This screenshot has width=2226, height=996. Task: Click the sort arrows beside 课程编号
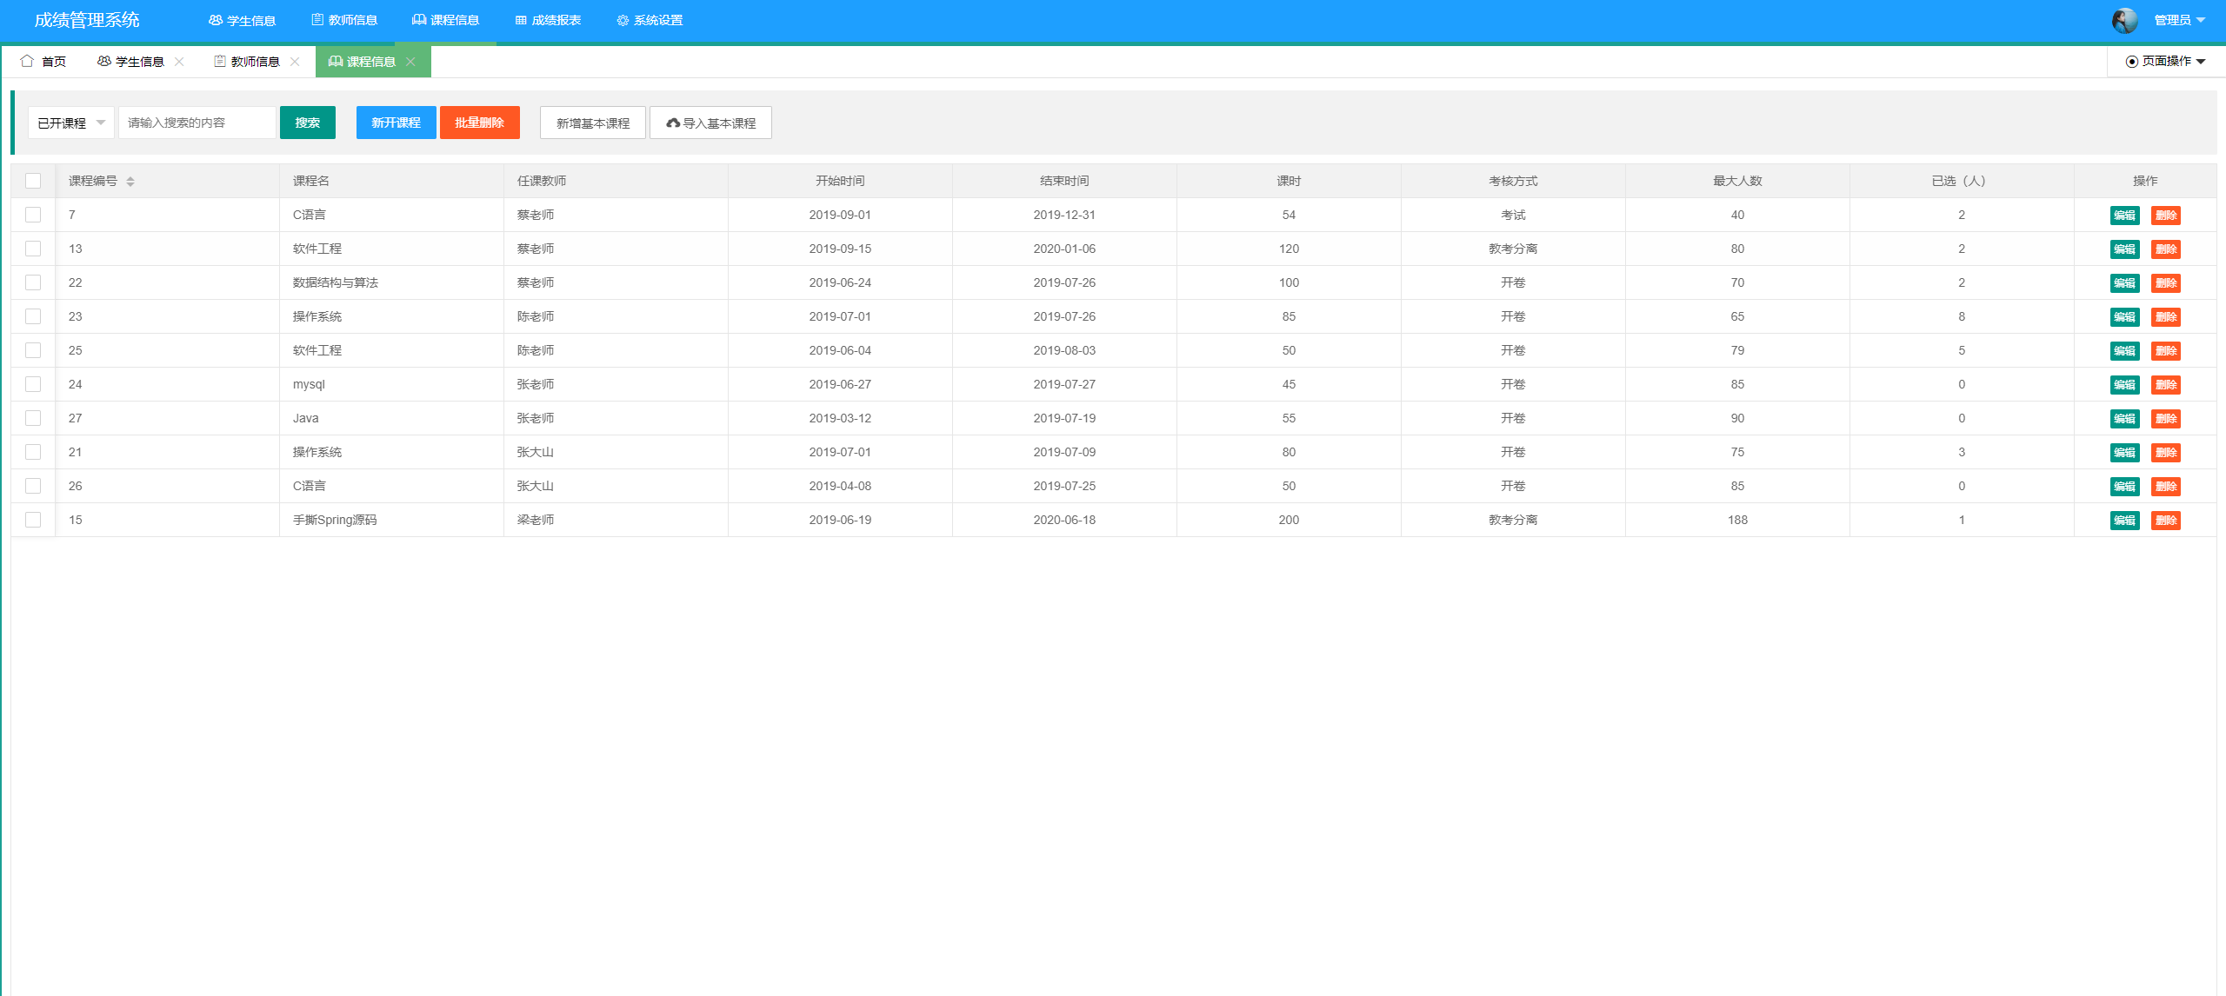(x=130, y=182)
